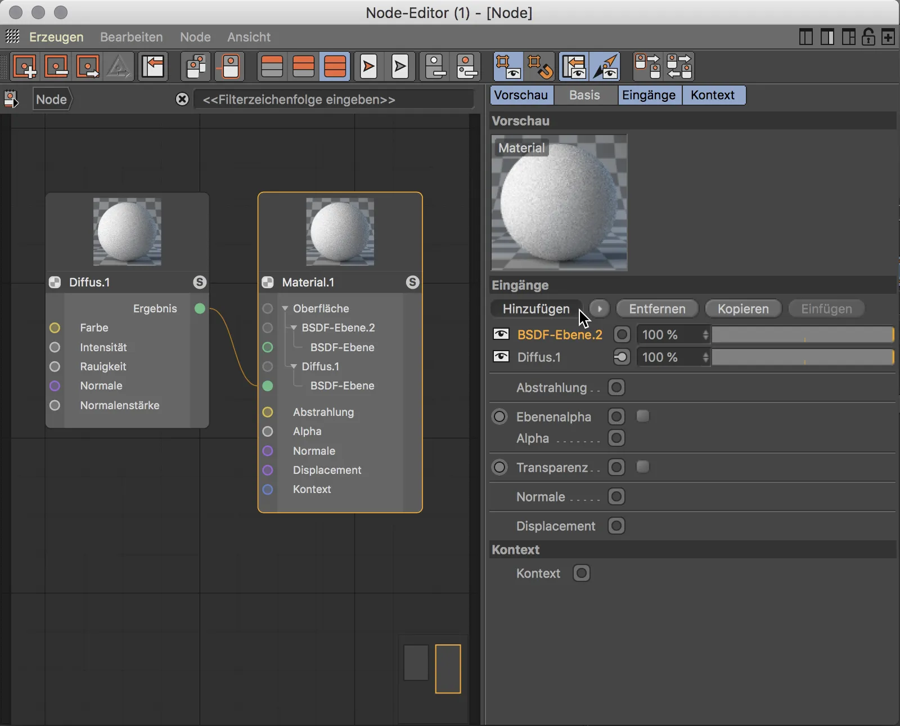Collapse BSDF-Ebene.2 group in Material.1
Screen dimensions: 900x726
tap(294, 328)
